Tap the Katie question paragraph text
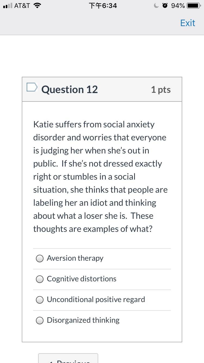 100,177
